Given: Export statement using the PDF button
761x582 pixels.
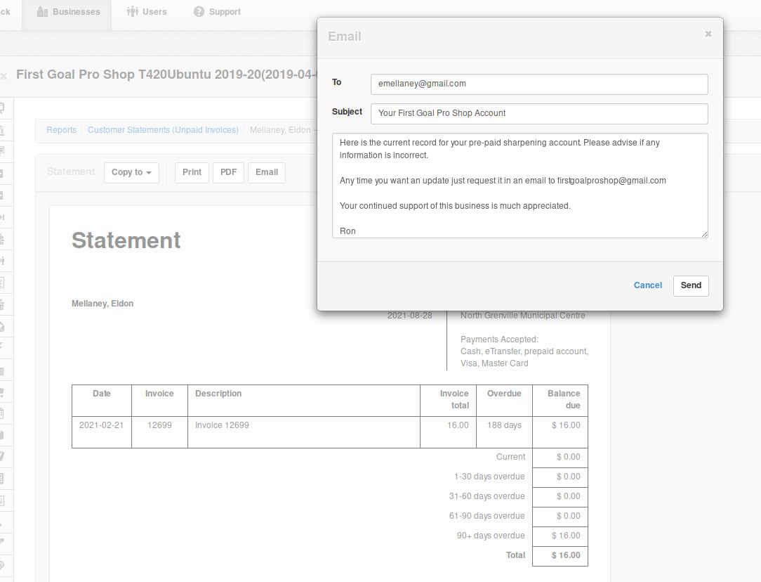Looking at the screenshot, I should tap(229, 172).
